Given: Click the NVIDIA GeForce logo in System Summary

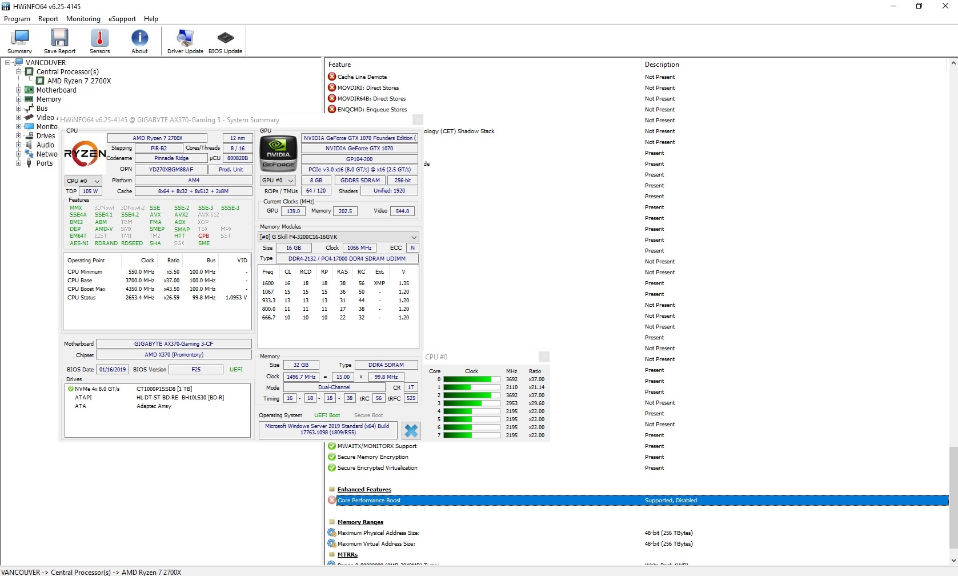Looking at the screenshot, I should (x=279, y=153).
